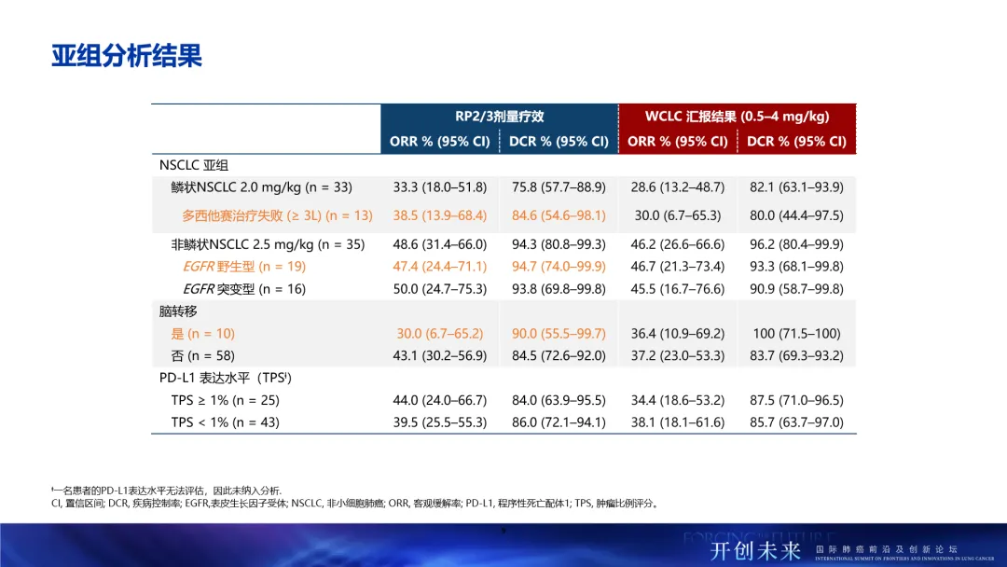Select the orange 是 (n = 10) row

(x=202, y=334)
